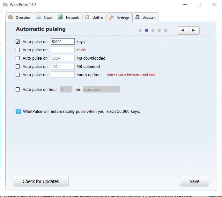Click the Uptime clock icon
The image size is (222, 197).
(87, 17)
